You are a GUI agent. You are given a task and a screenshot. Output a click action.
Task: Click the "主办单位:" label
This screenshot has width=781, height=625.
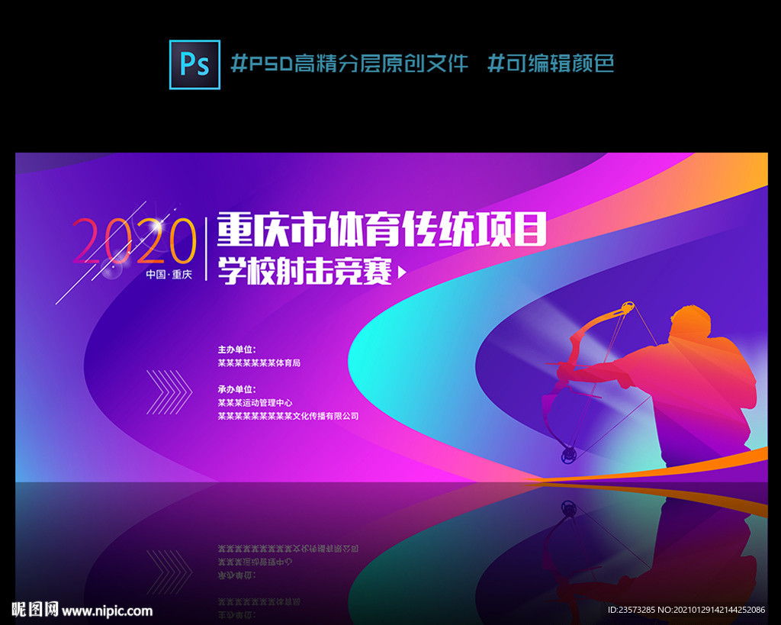coord(236,350)
